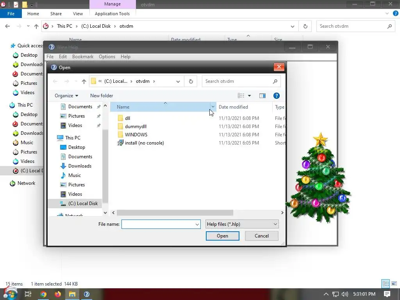
Task: Click the horizontal scrollbar right arrow
Action: [282, 212]
